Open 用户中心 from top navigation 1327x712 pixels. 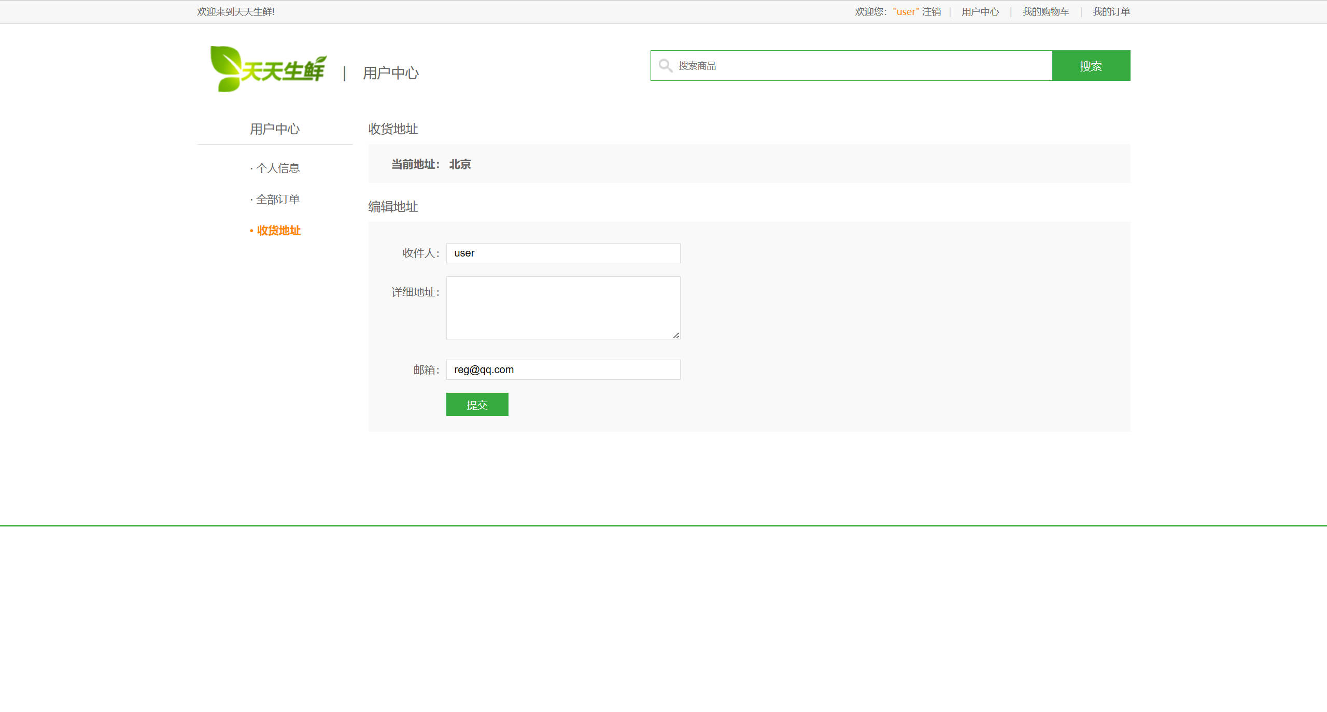point(980,11)
